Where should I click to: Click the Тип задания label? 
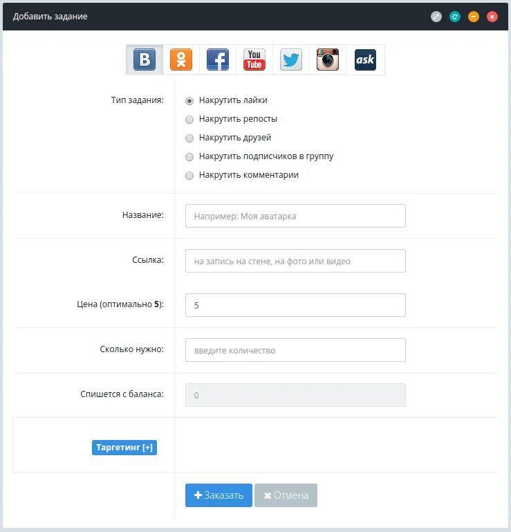coord(138,100)
